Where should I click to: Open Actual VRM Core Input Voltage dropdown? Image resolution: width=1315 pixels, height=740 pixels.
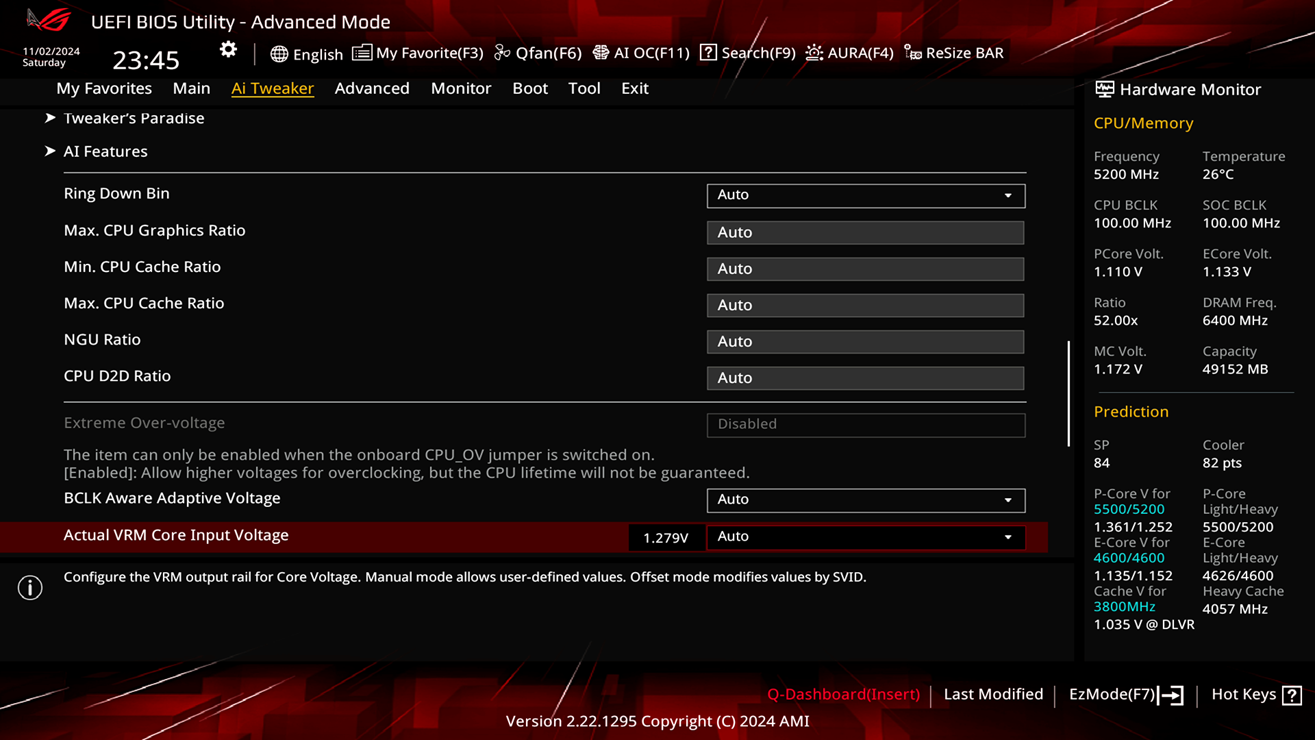pos(866,537)
